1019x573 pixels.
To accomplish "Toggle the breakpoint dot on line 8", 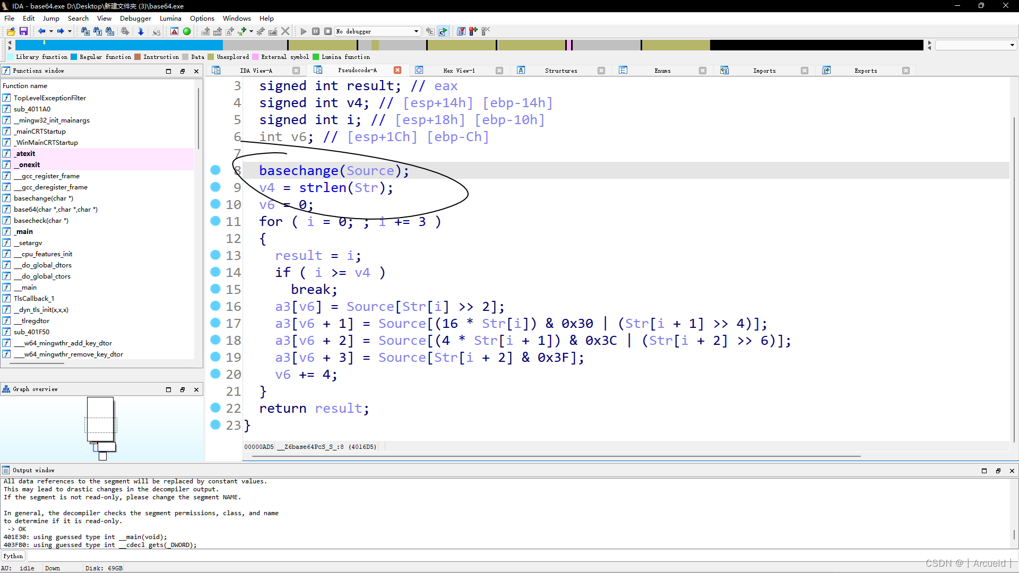I will tap(215, 170).
